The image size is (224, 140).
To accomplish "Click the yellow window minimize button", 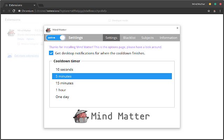I will [210, 4].
